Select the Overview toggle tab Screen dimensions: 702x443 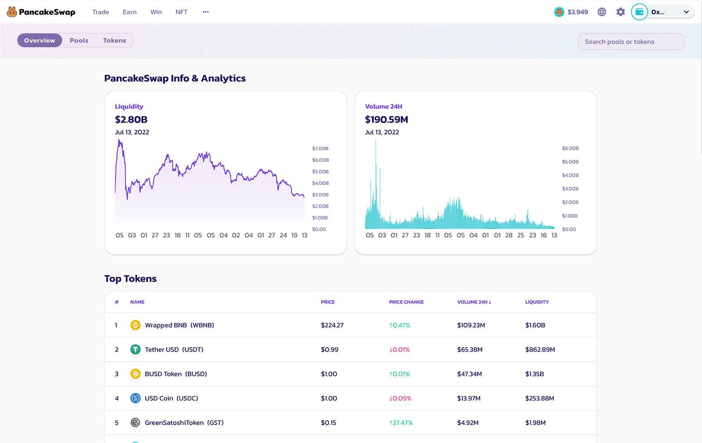click(x=39, y=40)
